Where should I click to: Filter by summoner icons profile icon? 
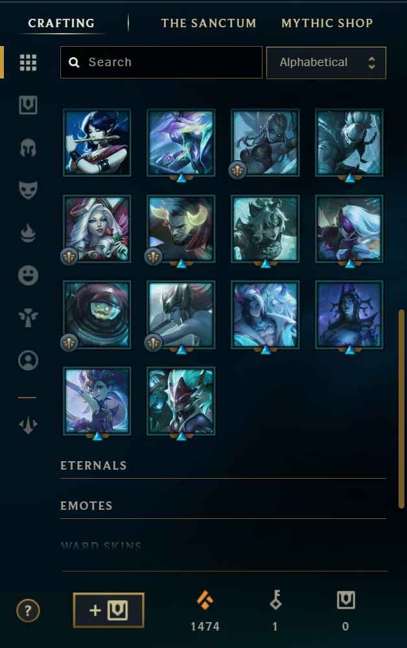point(28,361)
